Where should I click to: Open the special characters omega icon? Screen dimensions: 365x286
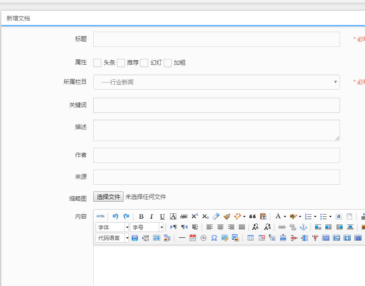coord(214,238)
